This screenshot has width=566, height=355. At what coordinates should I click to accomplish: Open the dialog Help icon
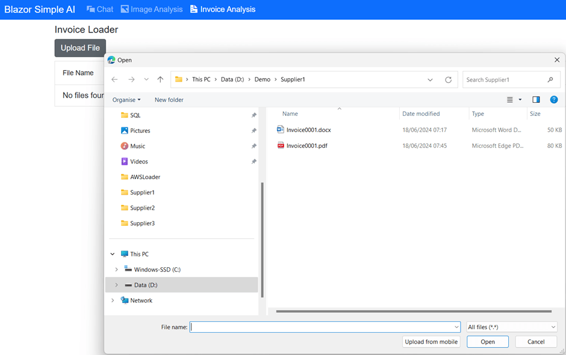(553, 100)
